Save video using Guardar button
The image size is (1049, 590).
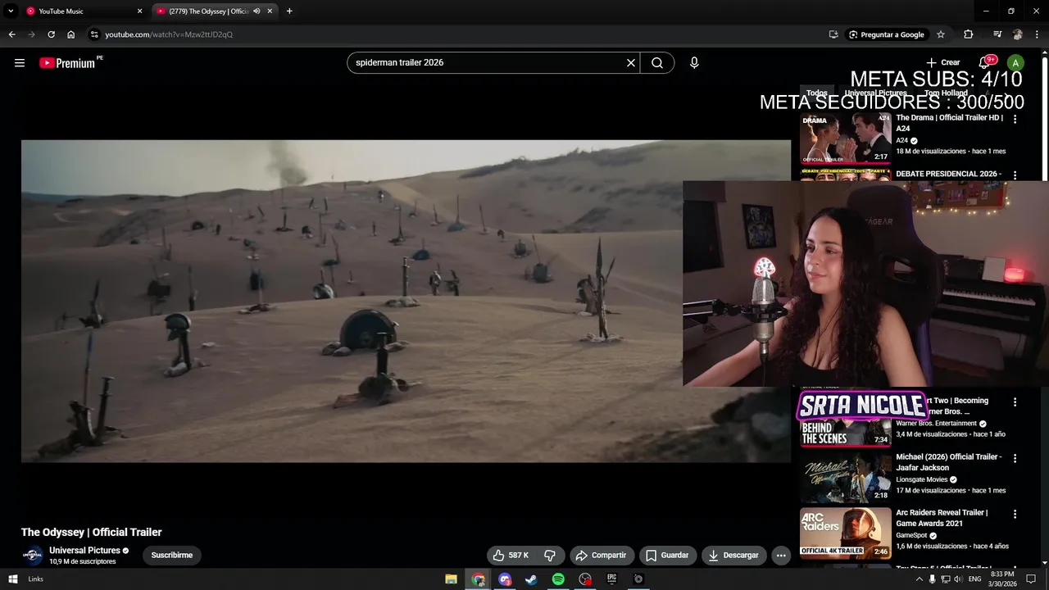[x=668, y=556]
